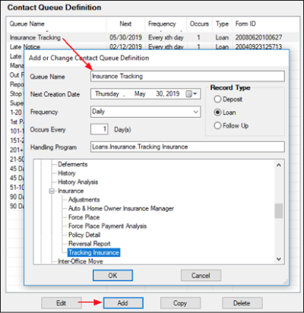
Task: Select the Loan radio button
Action: click(217, 112)
